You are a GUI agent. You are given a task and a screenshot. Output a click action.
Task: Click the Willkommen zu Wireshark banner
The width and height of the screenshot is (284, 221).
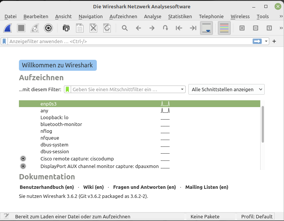click(x=58, y=65)
